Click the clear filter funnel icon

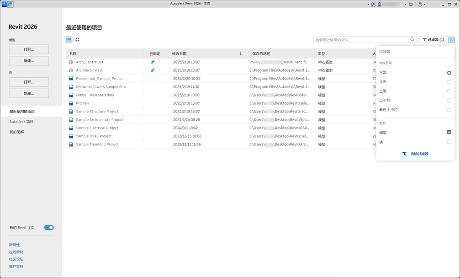point(404,154)
